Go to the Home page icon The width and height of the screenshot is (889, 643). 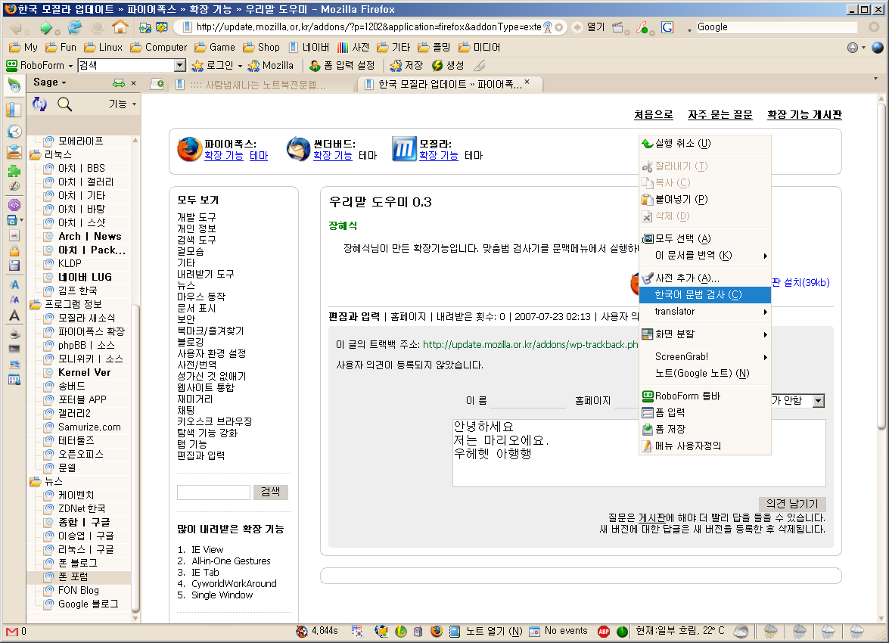click(120, 27)
